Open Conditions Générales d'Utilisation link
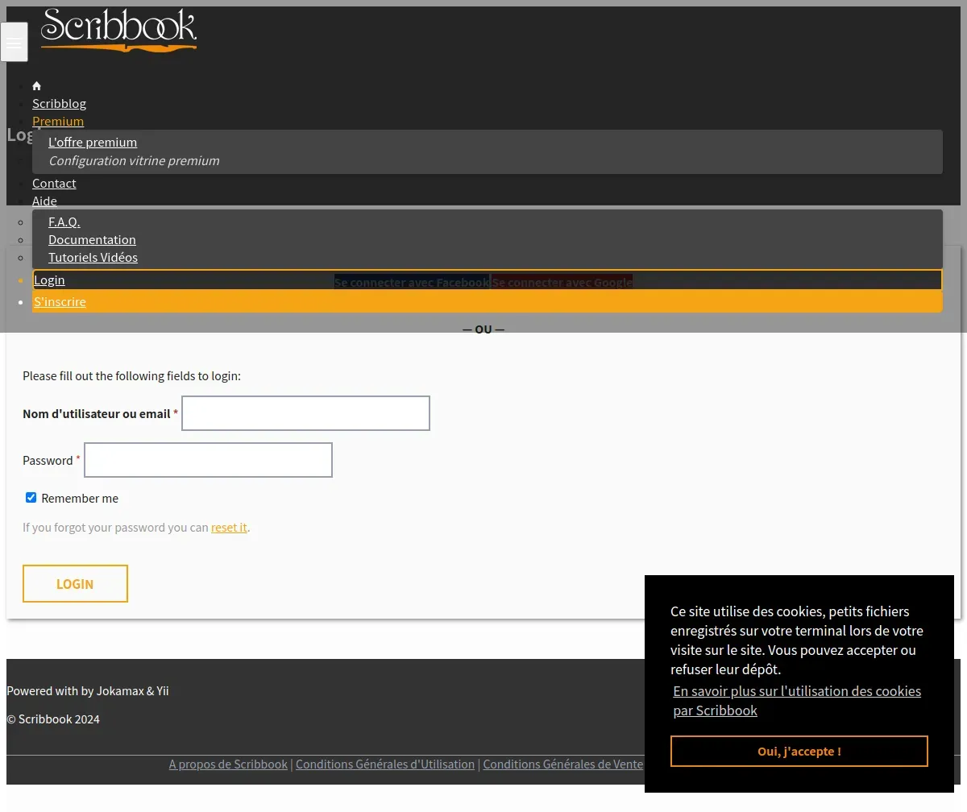This screenshot has width=967, height=812. [x=385, y=764]
